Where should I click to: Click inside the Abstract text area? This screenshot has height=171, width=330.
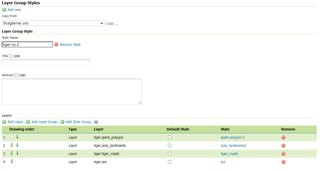71,91
